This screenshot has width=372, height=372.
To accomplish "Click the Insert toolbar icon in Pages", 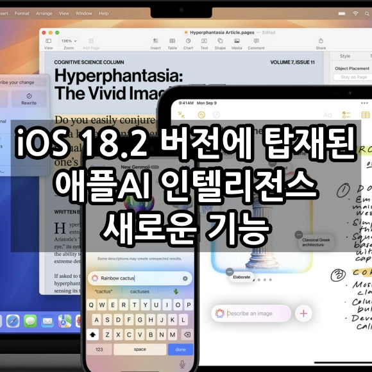I will click(x=155, y=41).
